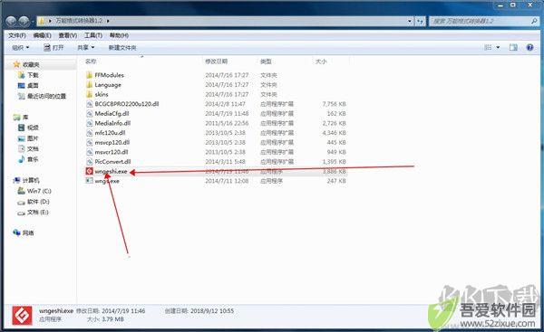Open the 查看(V) menu
This screenshot has width=544, height=332.
[68, 35]
